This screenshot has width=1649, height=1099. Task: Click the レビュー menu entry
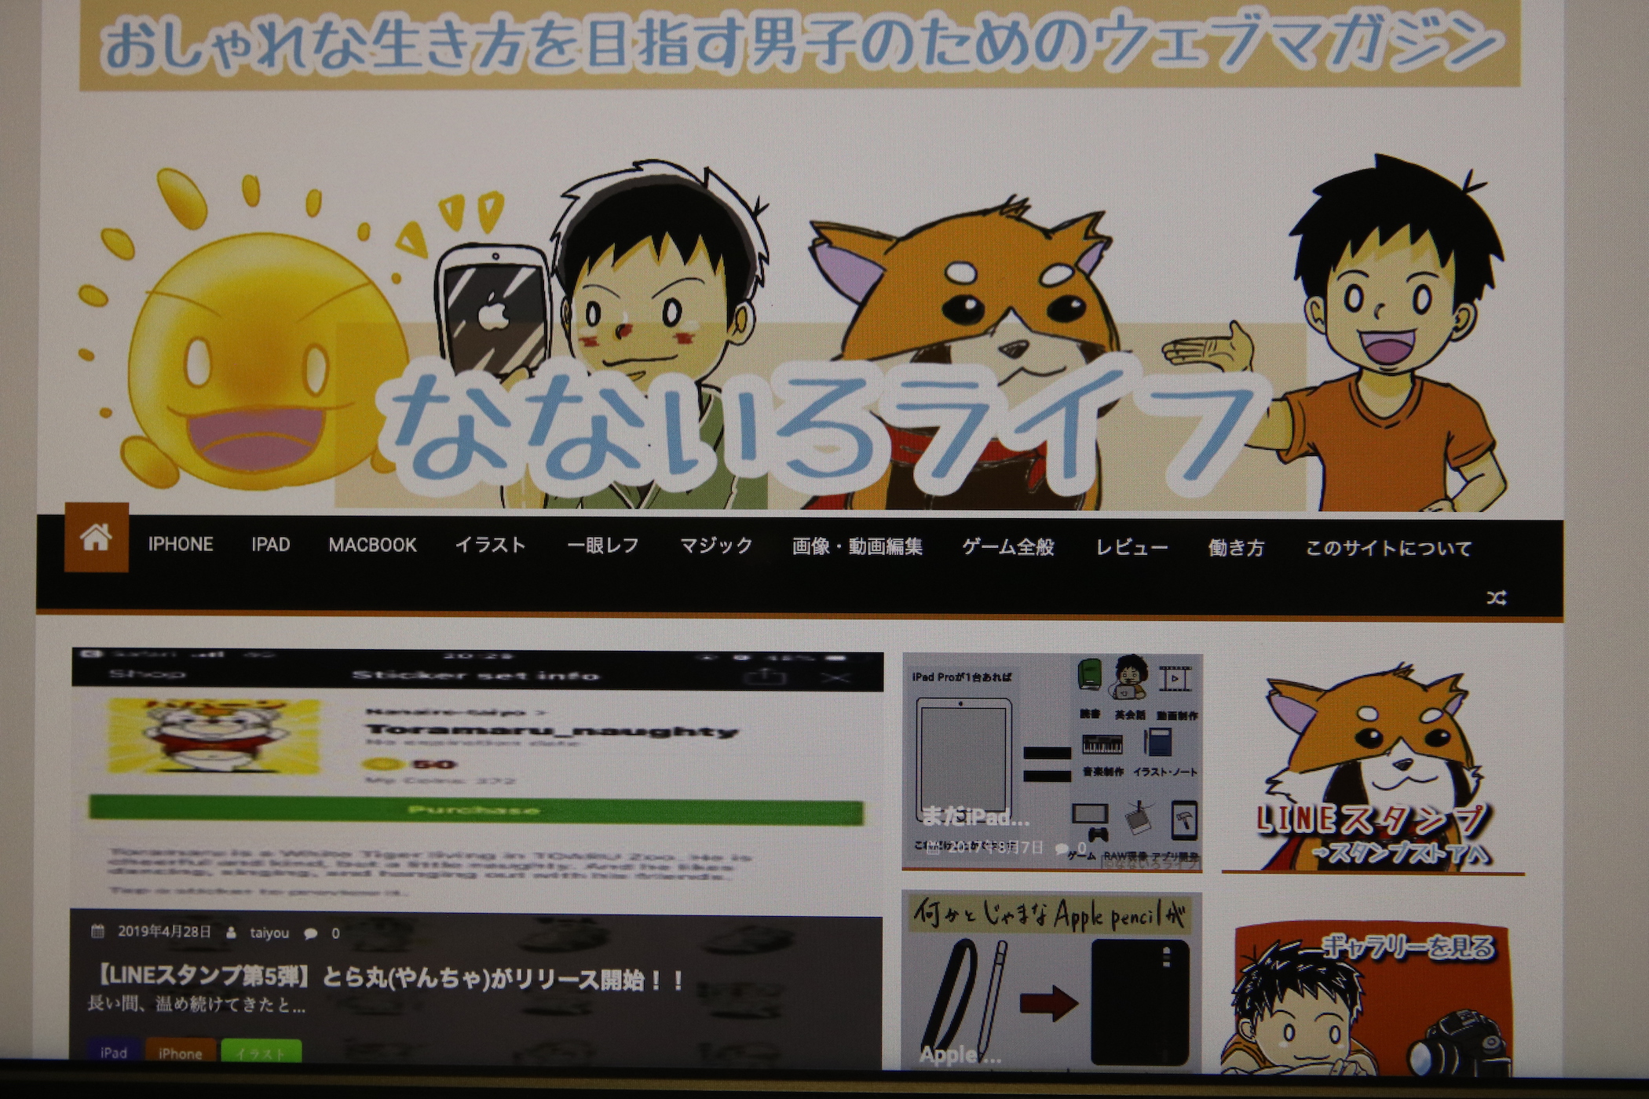tap(1132, 548)
